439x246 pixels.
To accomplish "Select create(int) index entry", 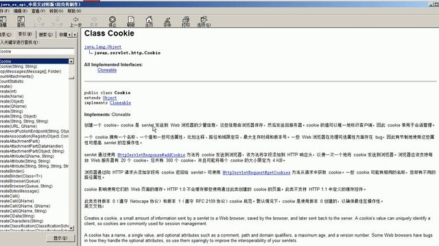I will pos(8,92).
